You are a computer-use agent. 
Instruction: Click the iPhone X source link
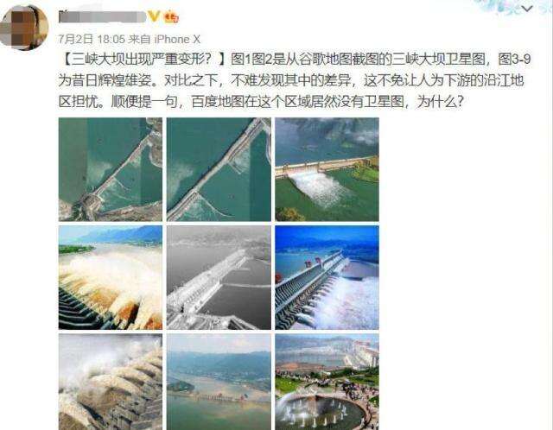177,39
